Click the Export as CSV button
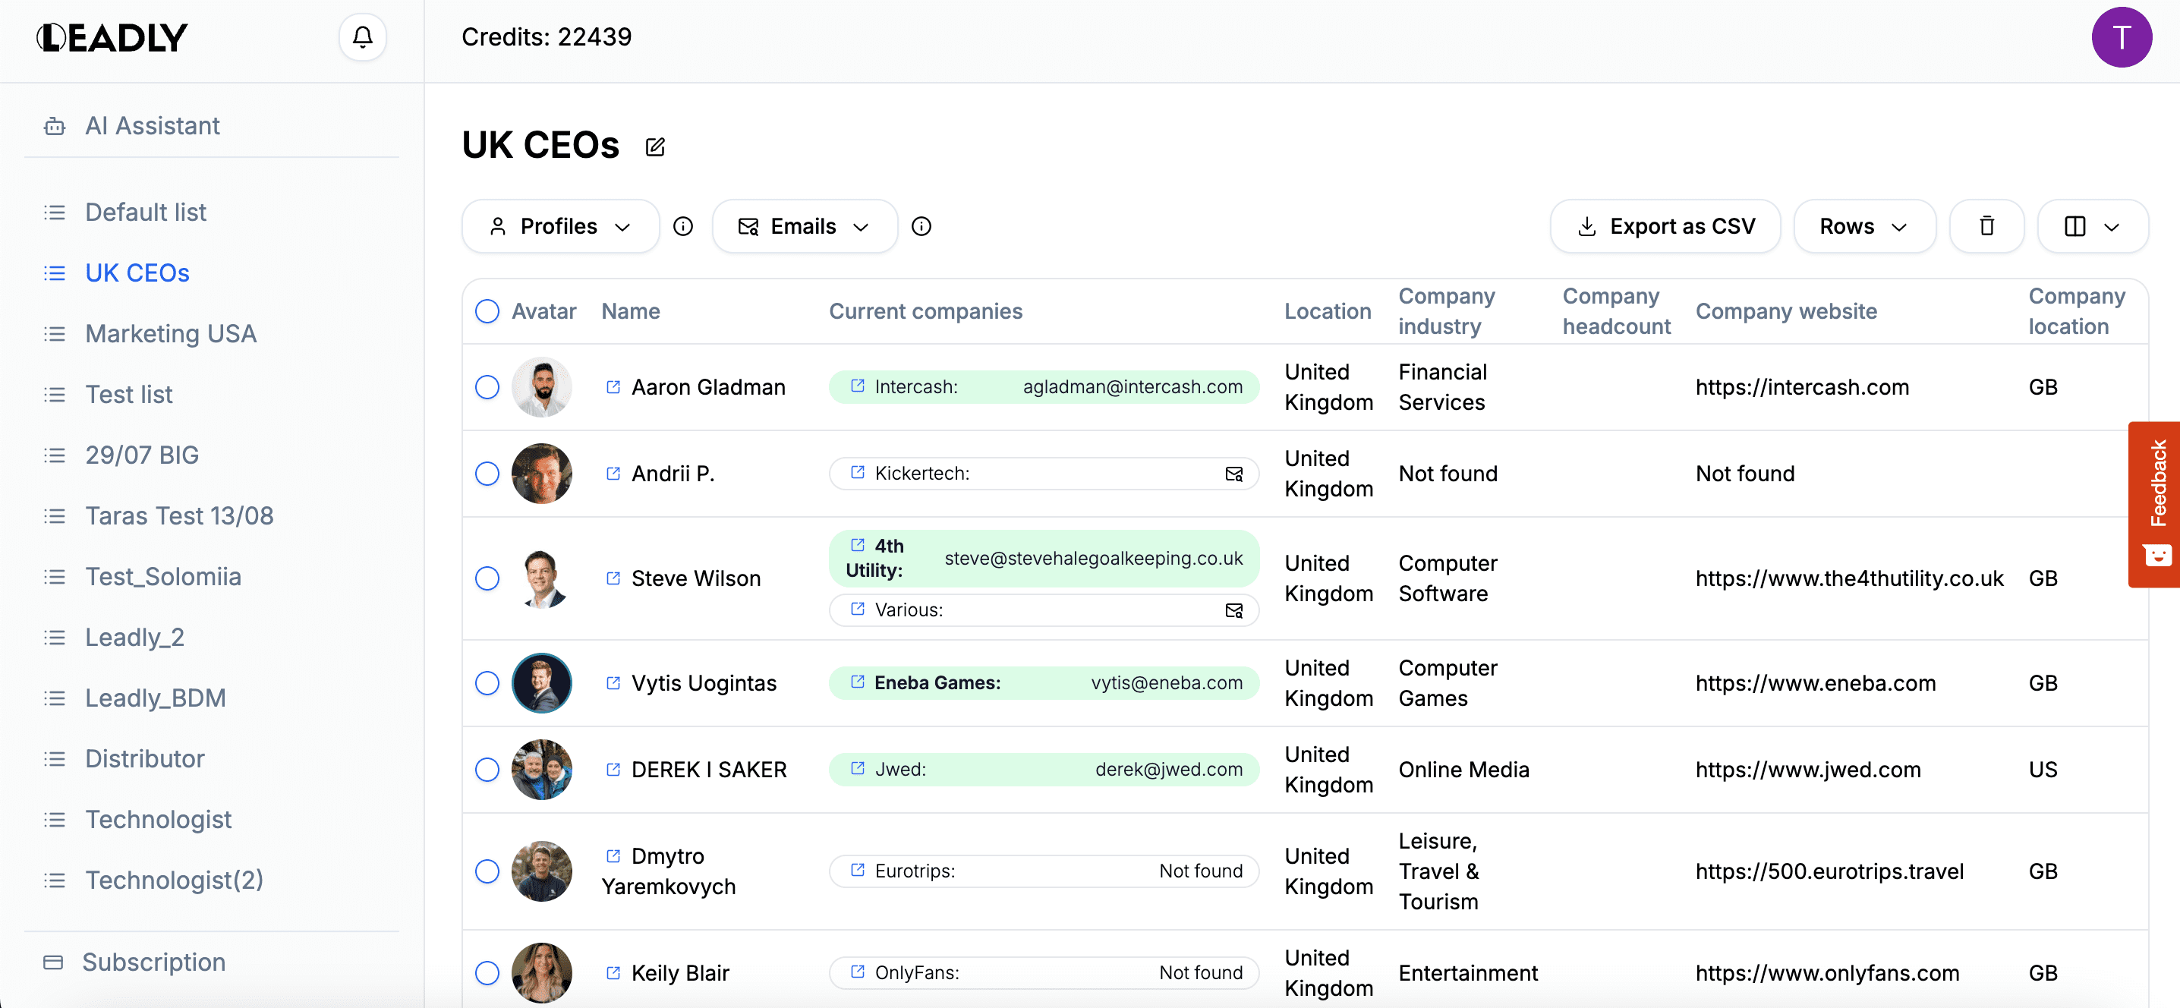 click(1665, 226)
